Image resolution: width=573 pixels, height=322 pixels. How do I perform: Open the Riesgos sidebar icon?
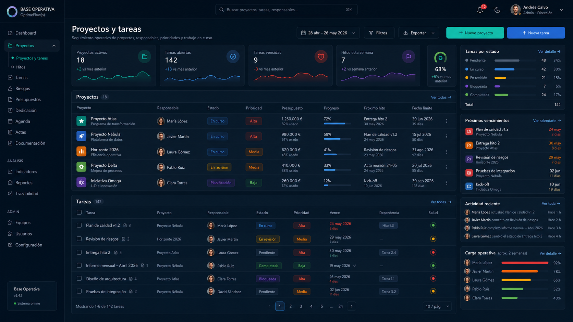10,89
